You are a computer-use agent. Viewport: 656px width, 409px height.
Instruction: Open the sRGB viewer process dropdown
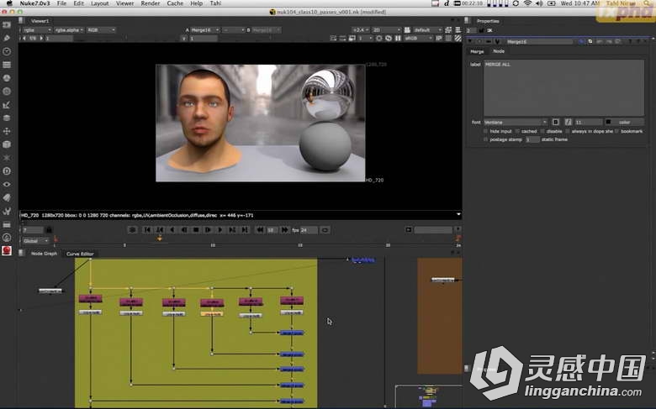418,38
